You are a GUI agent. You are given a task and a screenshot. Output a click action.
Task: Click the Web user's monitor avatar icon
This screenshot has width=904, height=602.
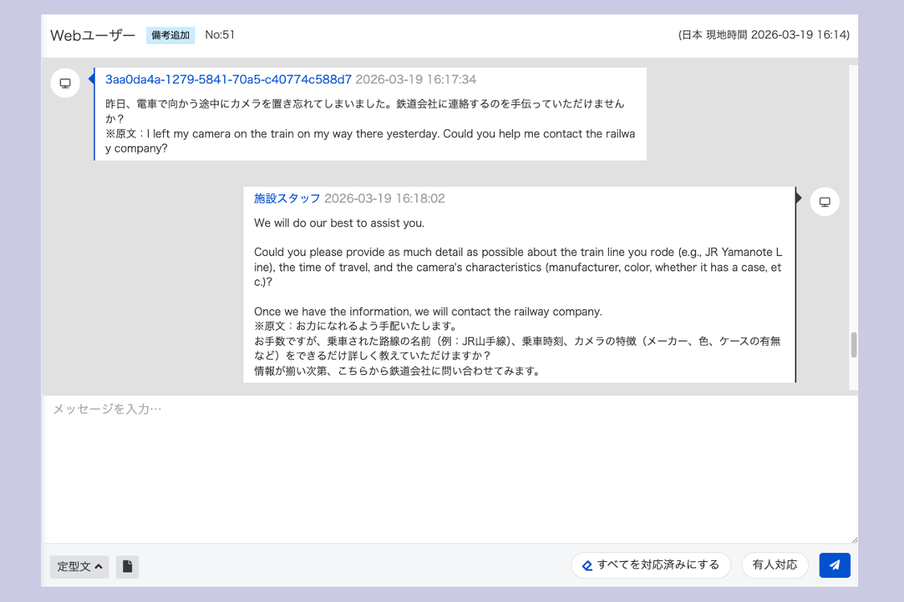[x=65, y=83]
